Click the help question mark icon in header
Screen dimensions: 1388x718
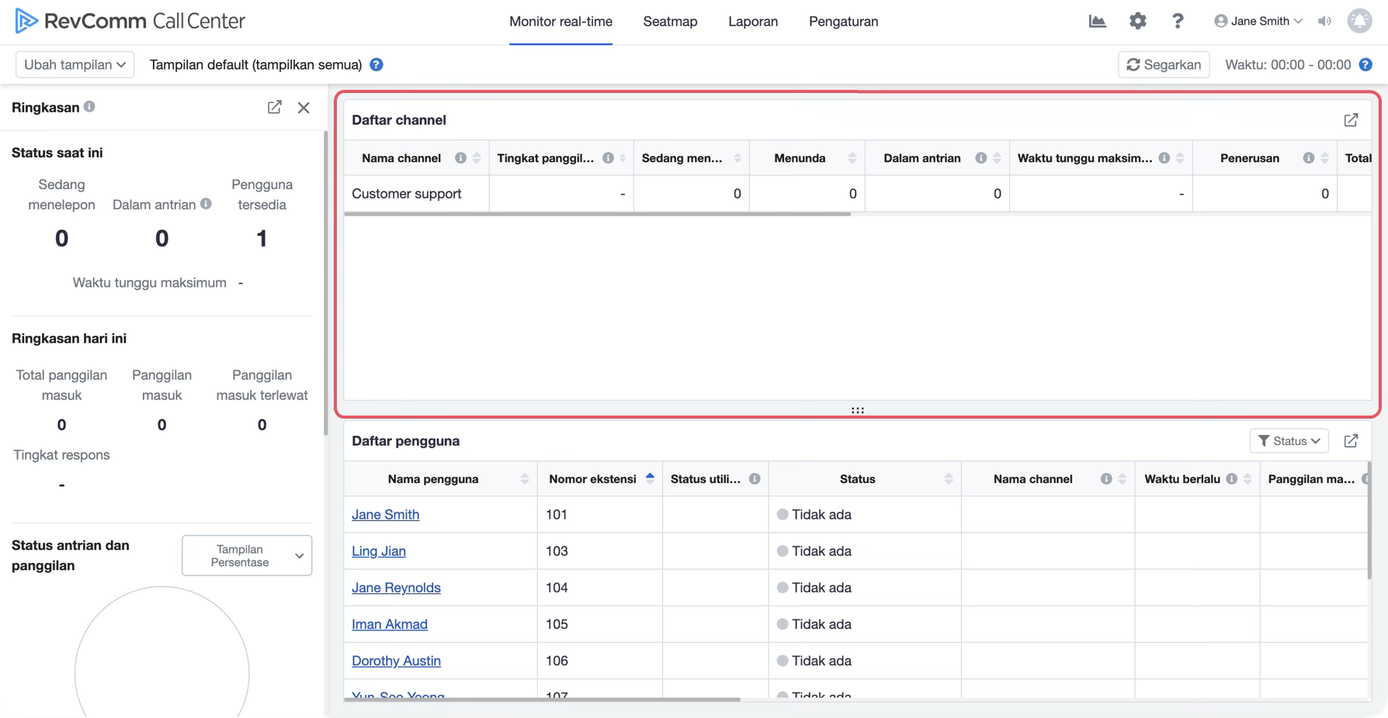point(1178,21)
